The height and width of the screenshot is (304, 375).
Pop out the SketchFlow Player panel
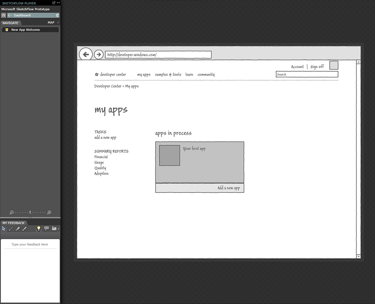coord(54,3)
